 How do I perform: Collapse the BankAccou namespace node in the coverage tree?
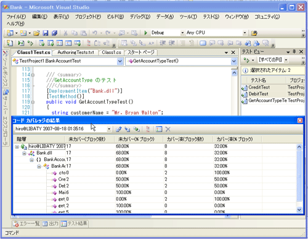click(x=31, y=160)
